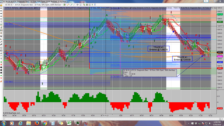Toggle the crosshair cursor mode
This screenshot has height=126, width=224.
tap(77, 5)
